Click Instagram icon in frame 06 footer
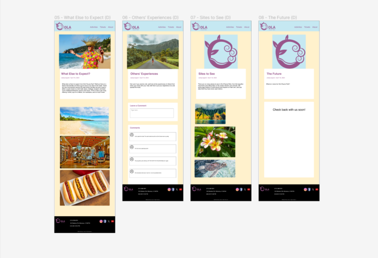Screen dimensions: 378x258 169,189
